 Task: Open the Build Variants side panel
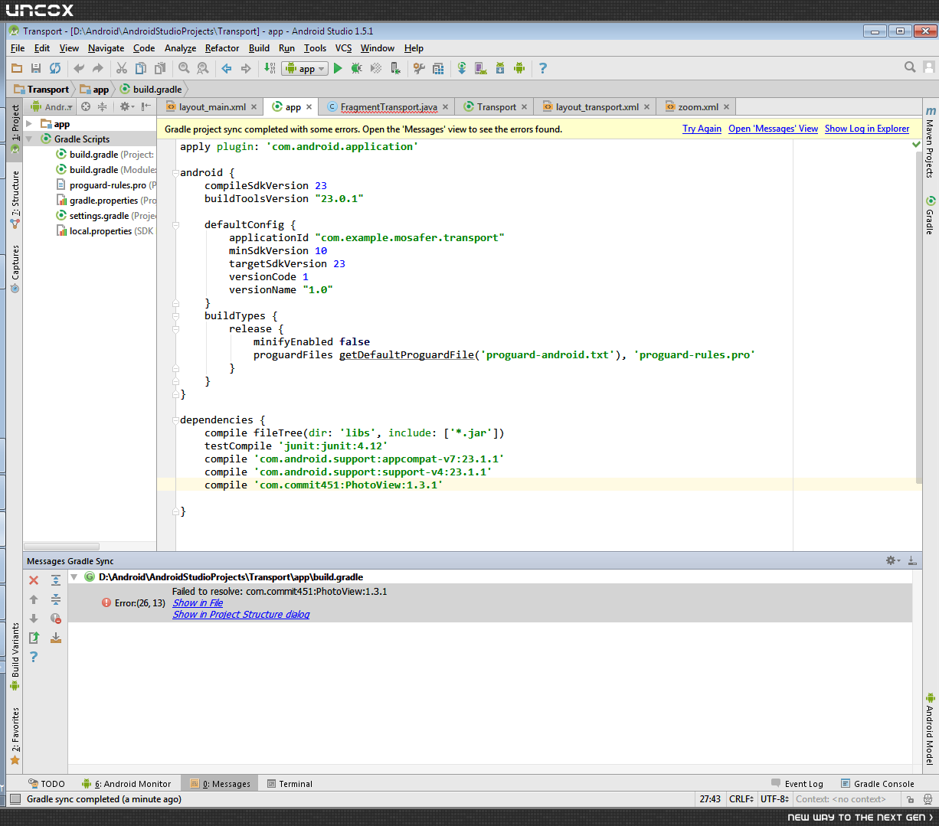(15, 656)
